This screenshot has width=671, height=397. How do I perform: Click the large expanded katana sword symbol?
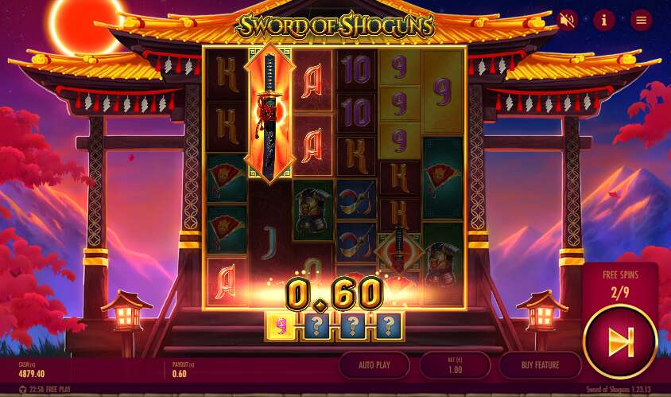pyautogui.click(x=270, y=113)
